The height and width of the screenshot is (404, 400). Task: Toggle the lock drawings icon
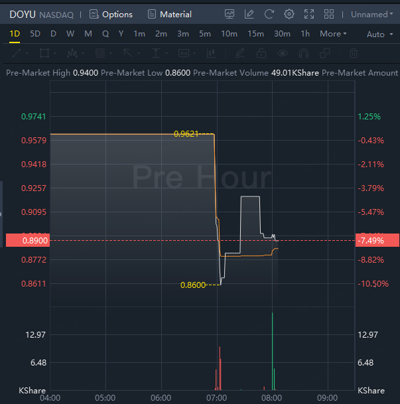(261, 53)
